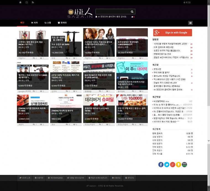Open the list menu toggle icon
Image resolution: width=210 pixels, height=191 pixels.
tap(190, 23)
